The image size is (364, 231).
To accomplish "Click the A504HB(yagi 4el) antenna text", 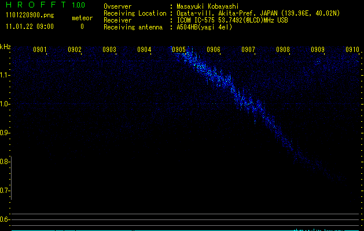I will pyautogui.click(x=204, y=27).
